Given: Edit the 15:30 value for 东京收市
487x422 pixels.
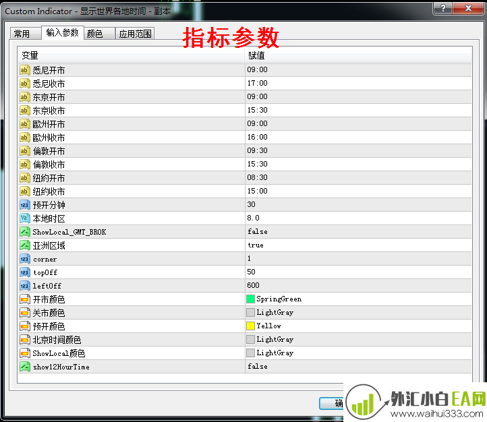Looking at the screenshot, I should (x=257, y=110).
